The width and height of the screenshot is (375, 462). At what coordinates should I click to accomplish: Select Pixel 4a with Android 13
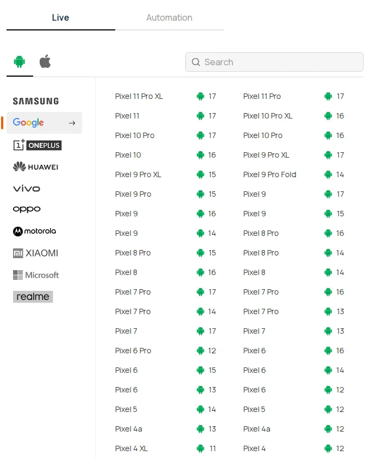point(128,429)
